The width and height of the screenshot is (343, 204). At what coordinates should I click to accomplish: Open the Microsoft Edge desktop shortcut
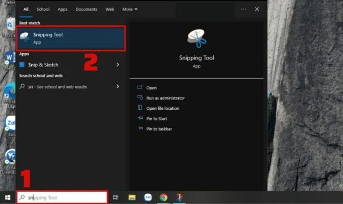point(9,96)
